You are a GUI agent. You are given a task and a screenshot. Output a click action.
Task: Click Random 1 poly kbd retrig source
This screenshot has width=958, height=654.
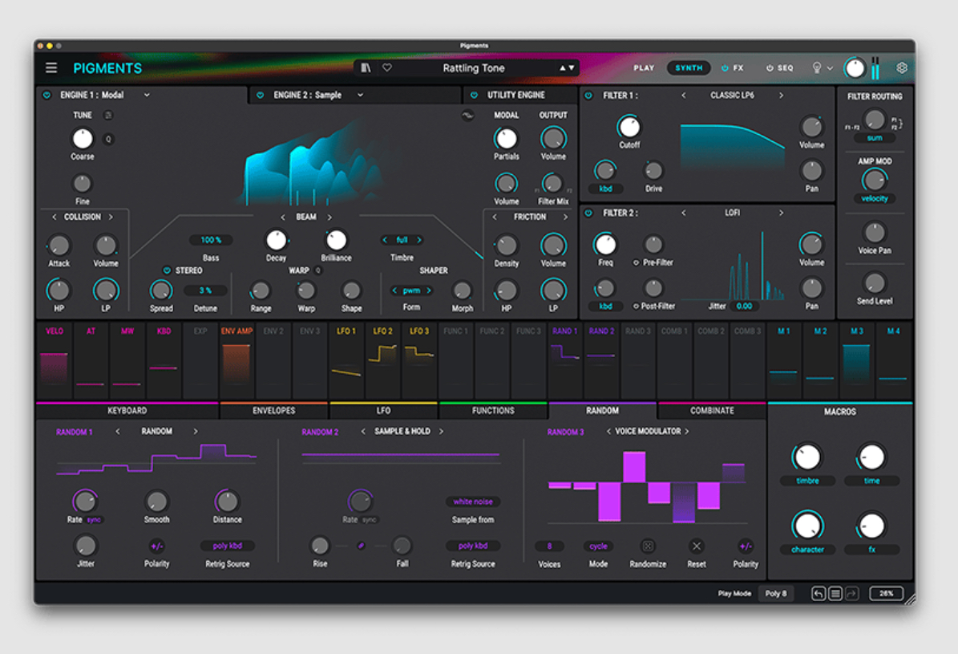point(228,546)
